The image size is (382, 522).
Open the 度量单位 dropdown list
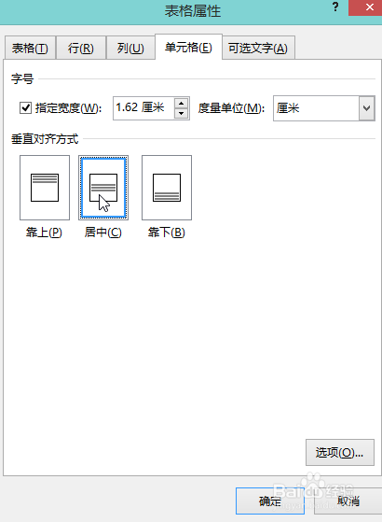[324, 108]
